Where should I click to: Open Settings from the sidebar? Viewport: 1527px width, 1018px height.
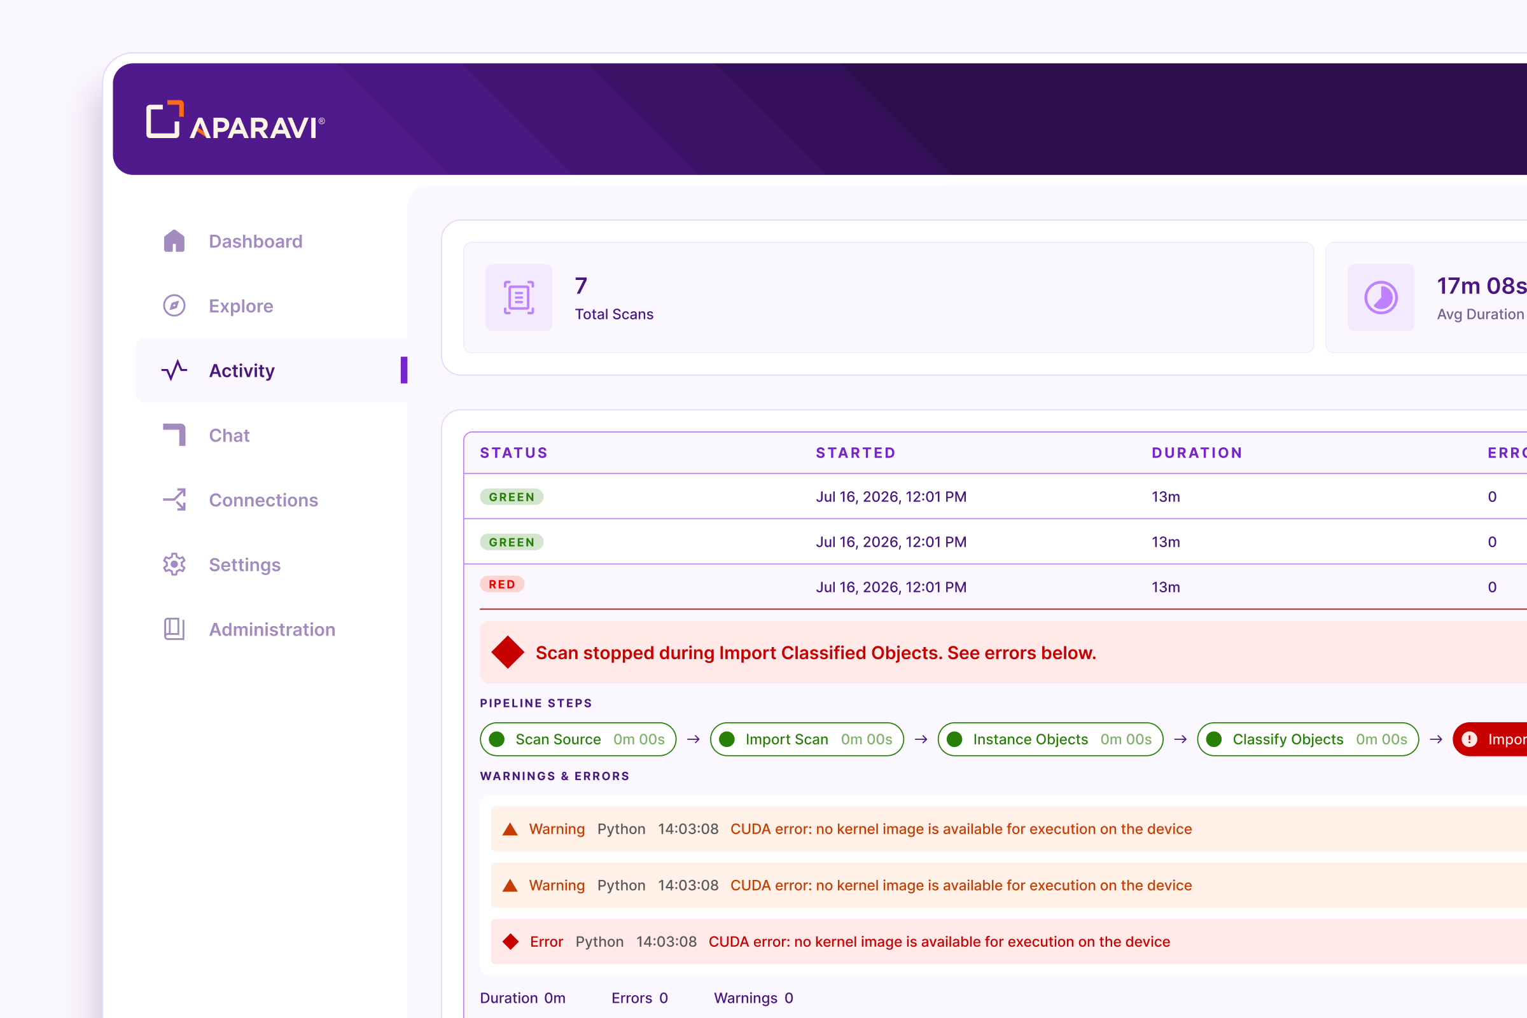[272, 564]
